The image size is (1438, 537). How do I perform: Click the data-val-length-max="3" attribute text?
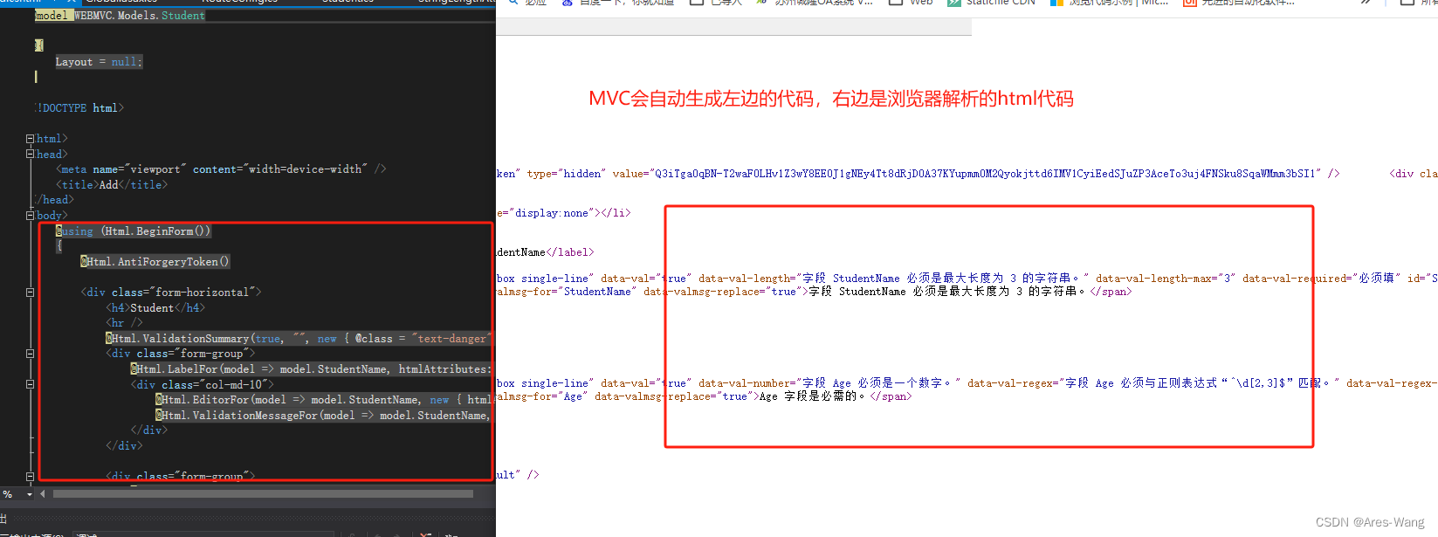coord(1166,279)
